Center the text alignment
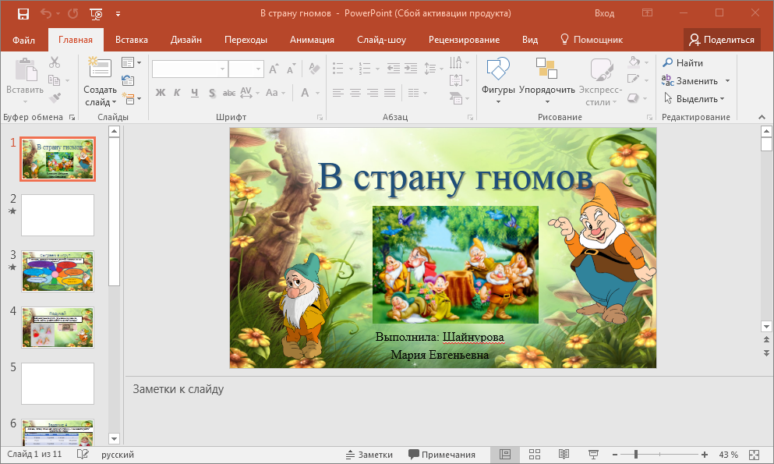The width and height of the screenshot is (774, 464). [355, 92]
